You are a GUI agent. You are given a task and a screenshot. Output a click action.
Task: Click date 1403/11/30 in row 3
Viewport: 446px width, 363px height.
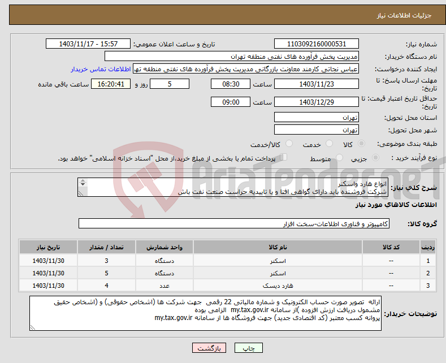(x=49, y=286)
